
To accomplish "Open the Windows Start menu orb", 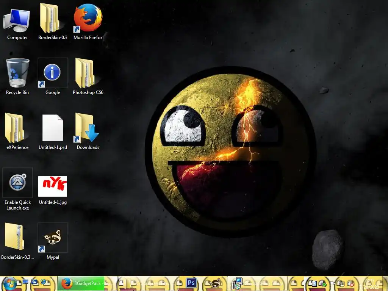I will click(x=10, y=283).
